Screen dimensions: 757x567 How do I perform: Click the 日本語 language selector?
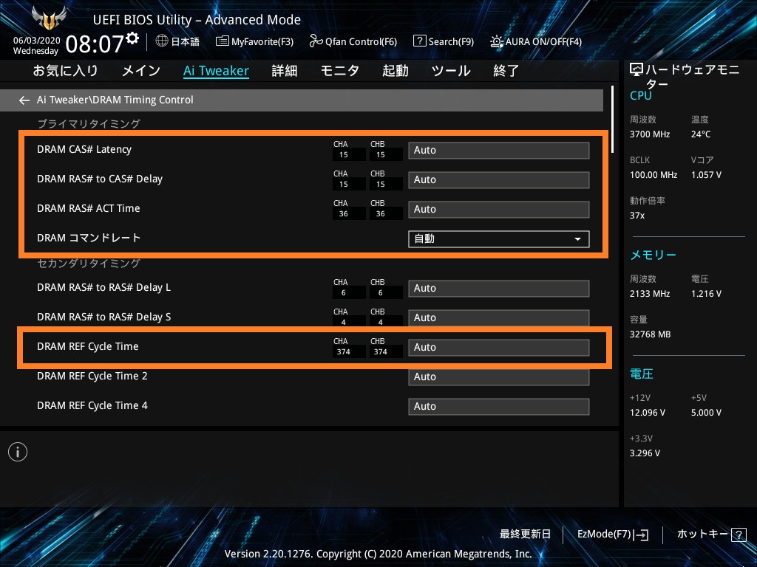click(x=185, y=41)
